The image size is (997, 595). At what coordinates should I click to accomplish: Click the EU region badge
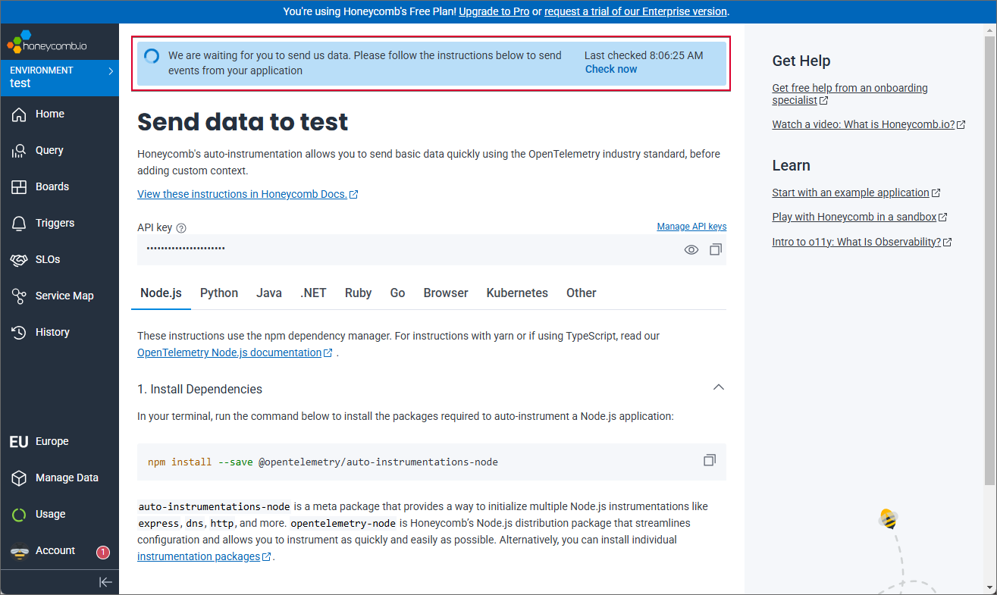point(19,442)
